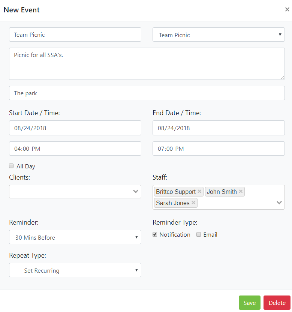Click the red Delete button
This screenshot has height=312, width=292.
(x=277, y=303)
